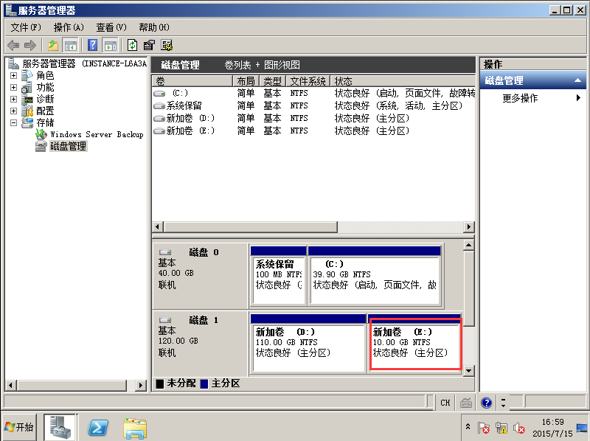Click the muted volume tray icon

click(x=519, y=428)
